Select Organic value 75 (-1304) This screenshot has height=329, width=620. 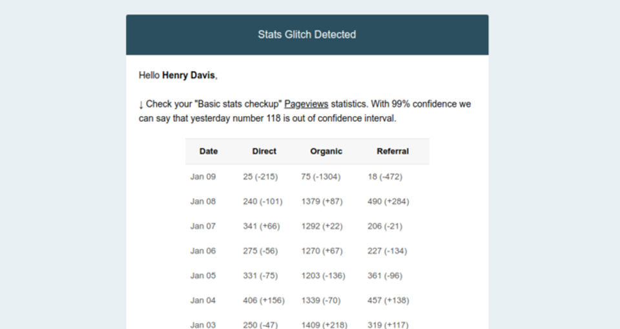click(320, 177)
